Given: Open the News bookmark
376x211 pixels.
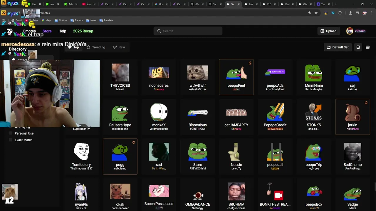Looking at the screenshot, I should (x=91, y=21).
